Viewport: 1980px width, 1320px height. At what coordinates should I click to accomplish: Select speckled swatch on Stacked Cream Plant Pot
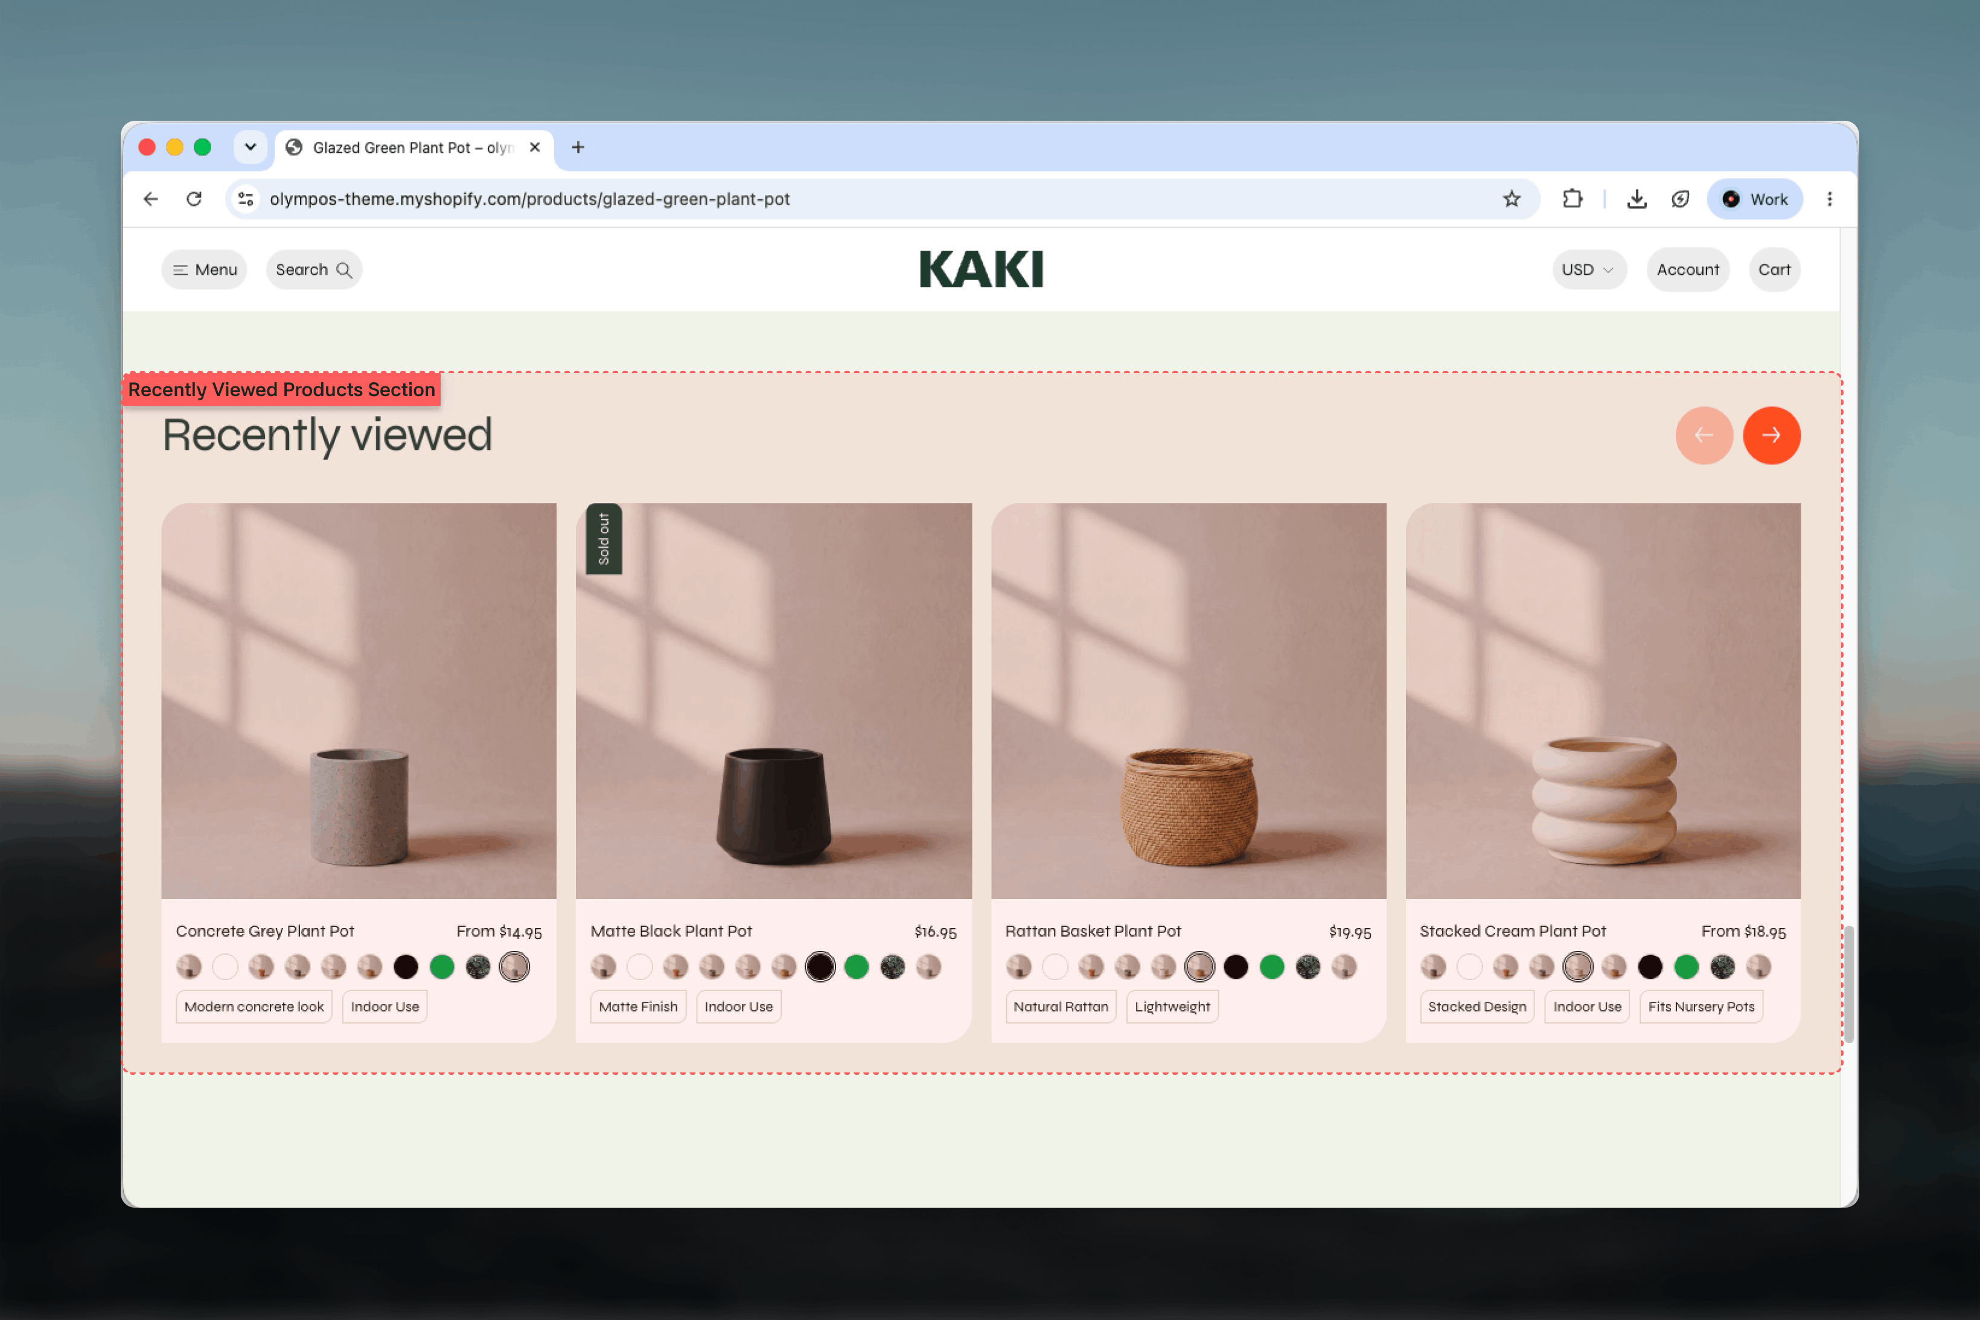1722,966
